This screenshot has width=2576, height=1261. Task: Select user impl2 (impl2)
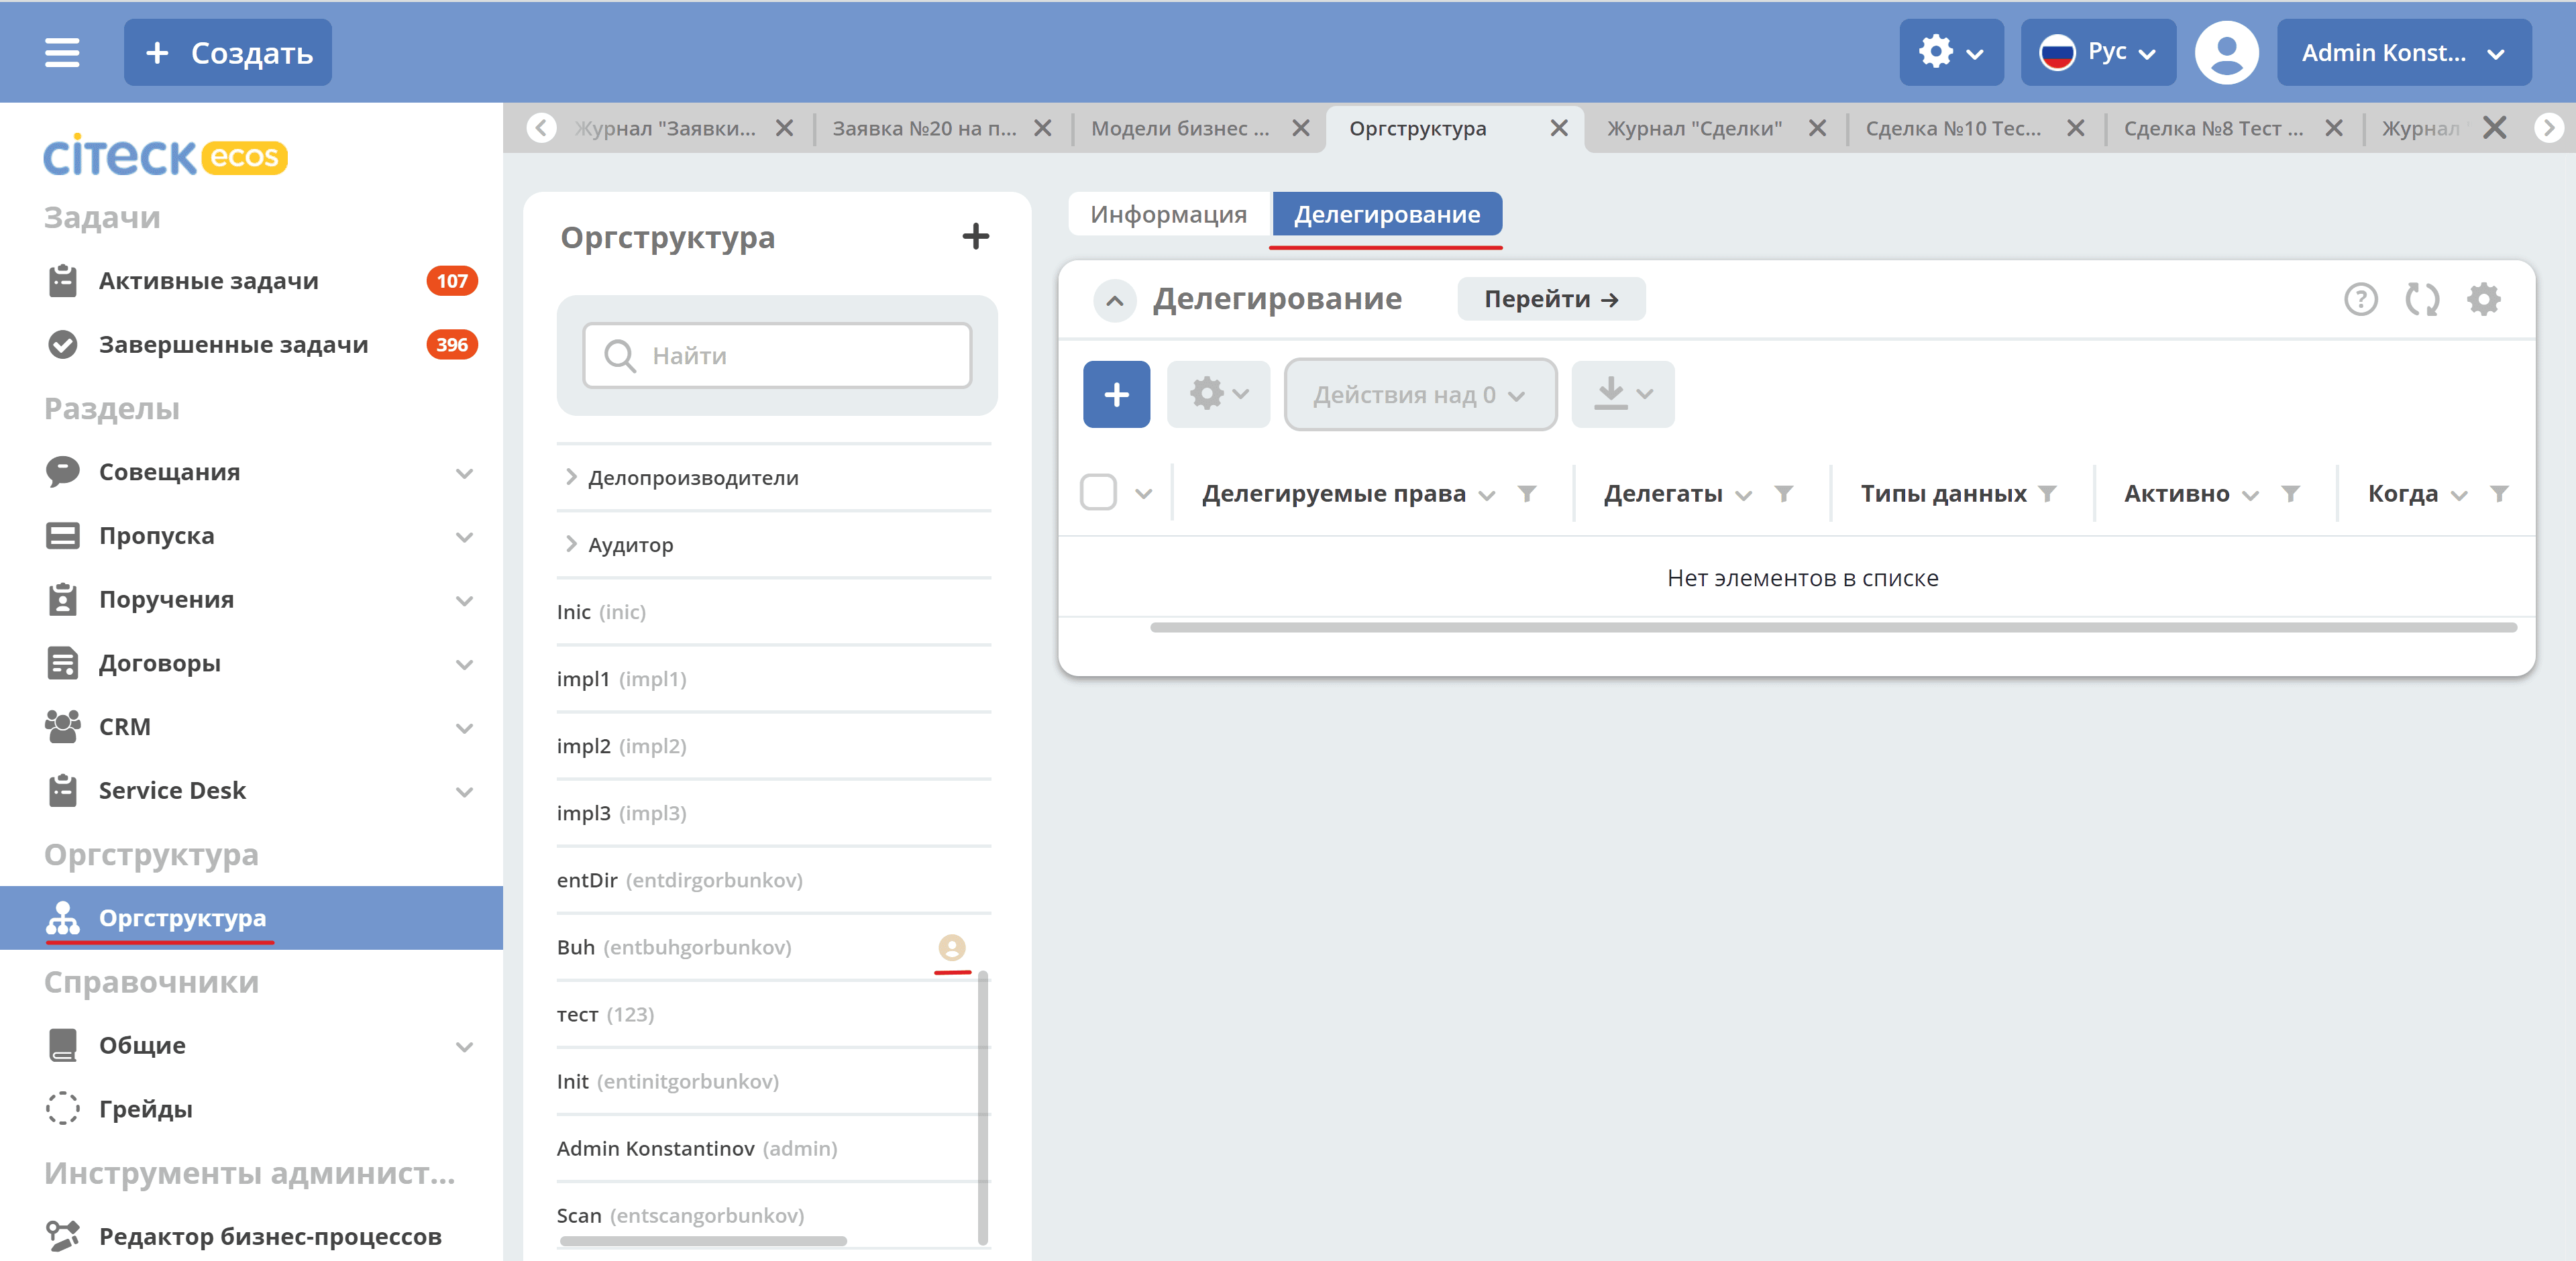click(774, 746)
